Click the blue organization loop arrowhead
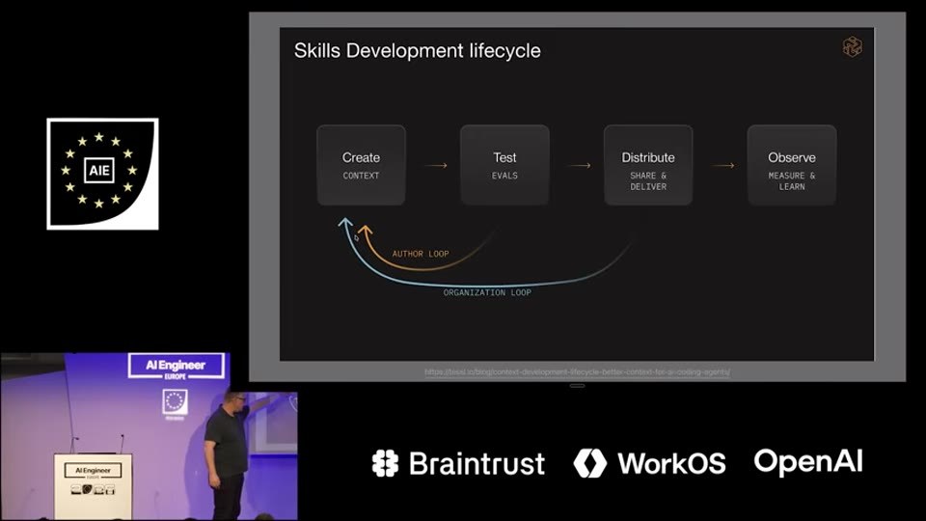Viewport: 926px width, 521px height. (345, 224)
